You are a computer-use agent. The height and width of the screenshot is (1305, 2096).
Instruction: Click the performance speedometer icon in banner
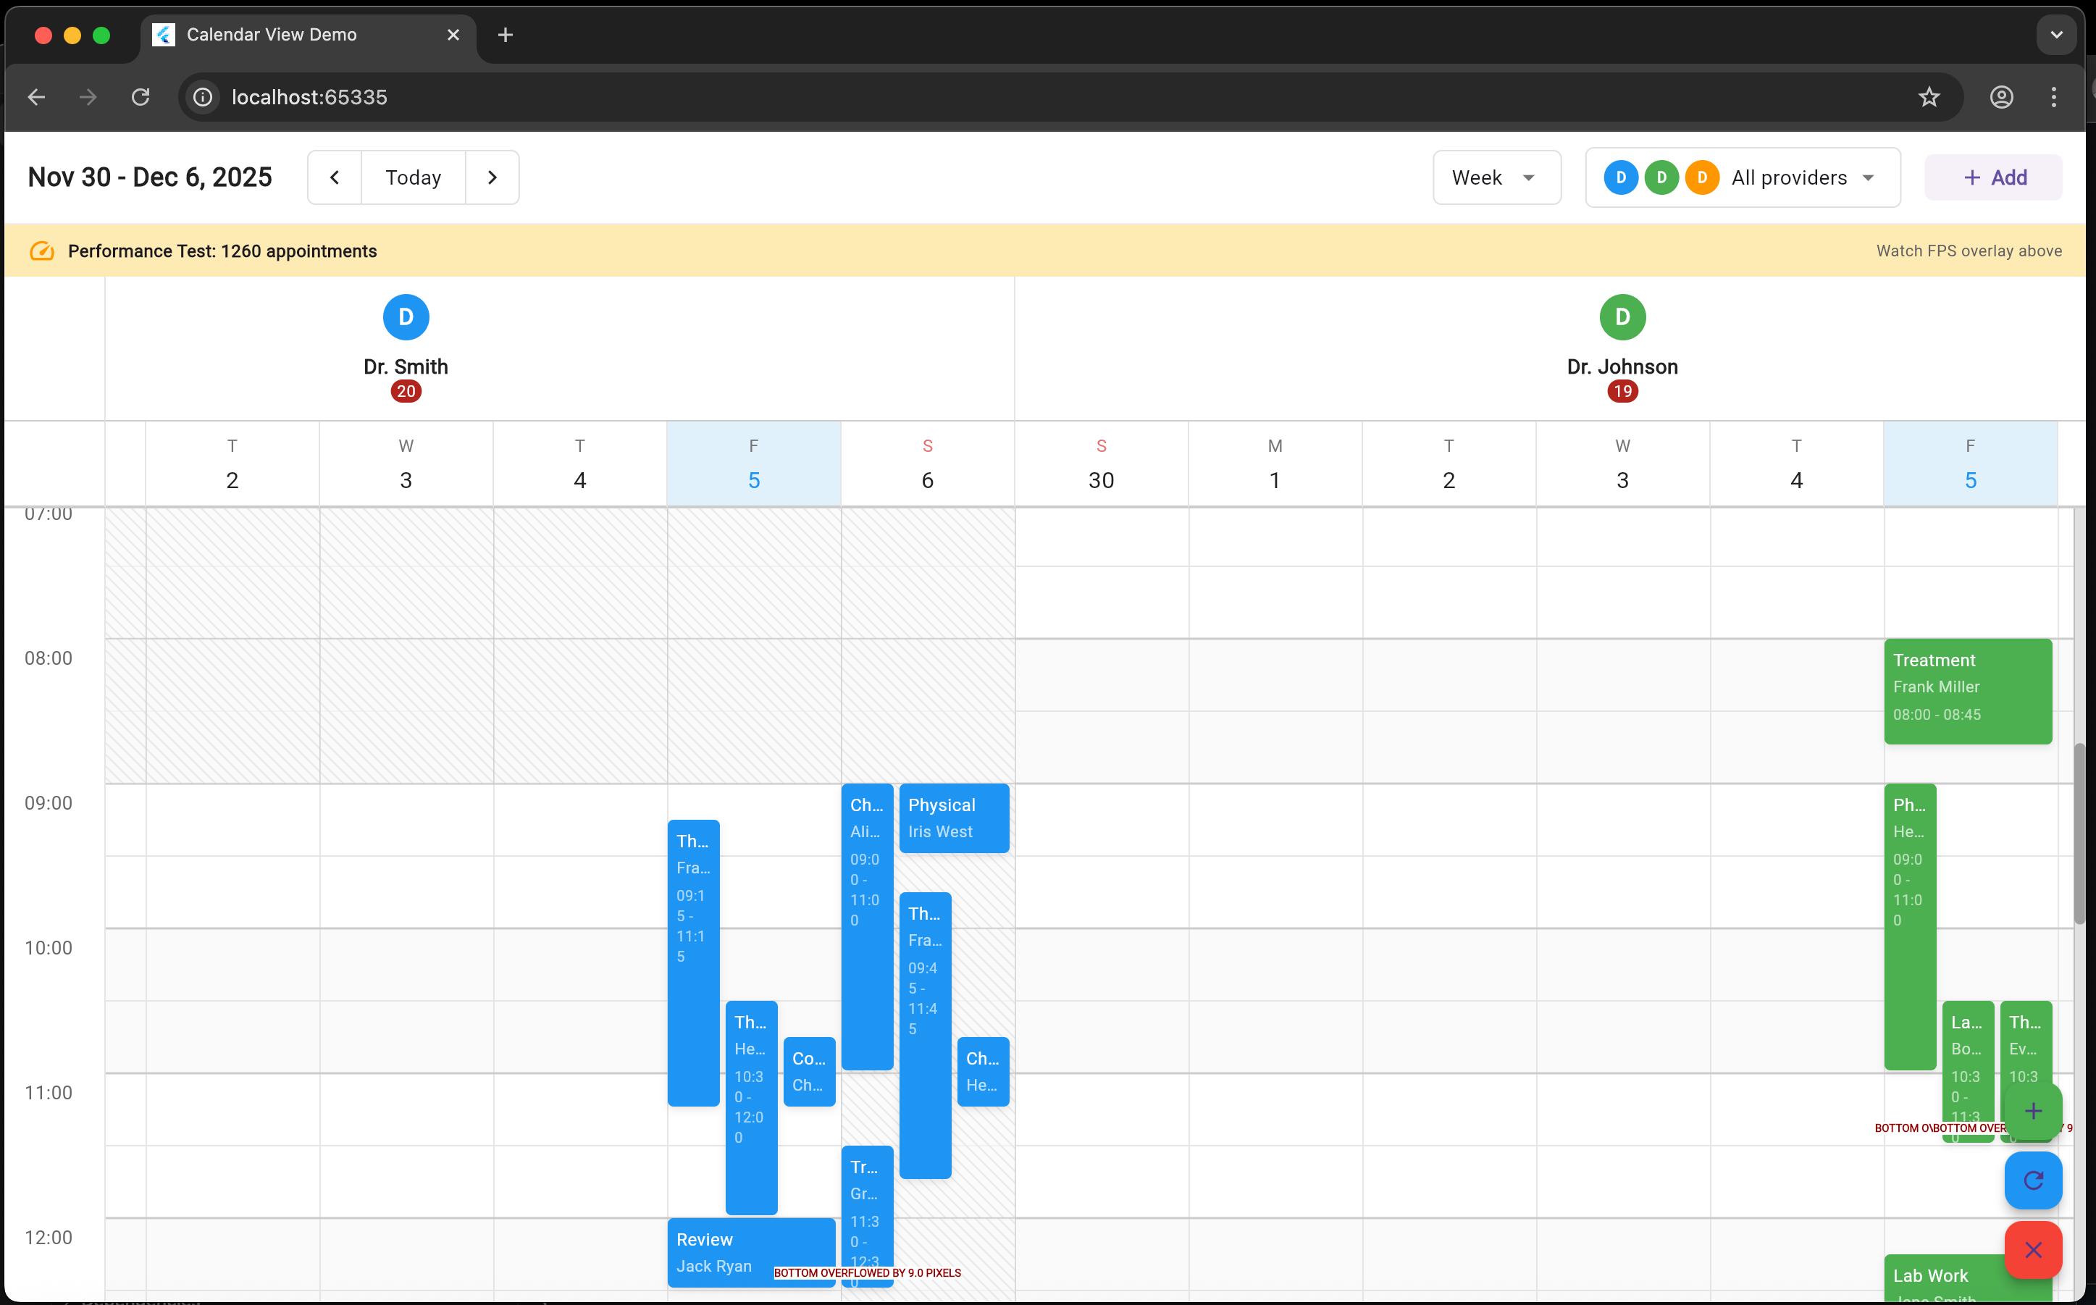41,251
